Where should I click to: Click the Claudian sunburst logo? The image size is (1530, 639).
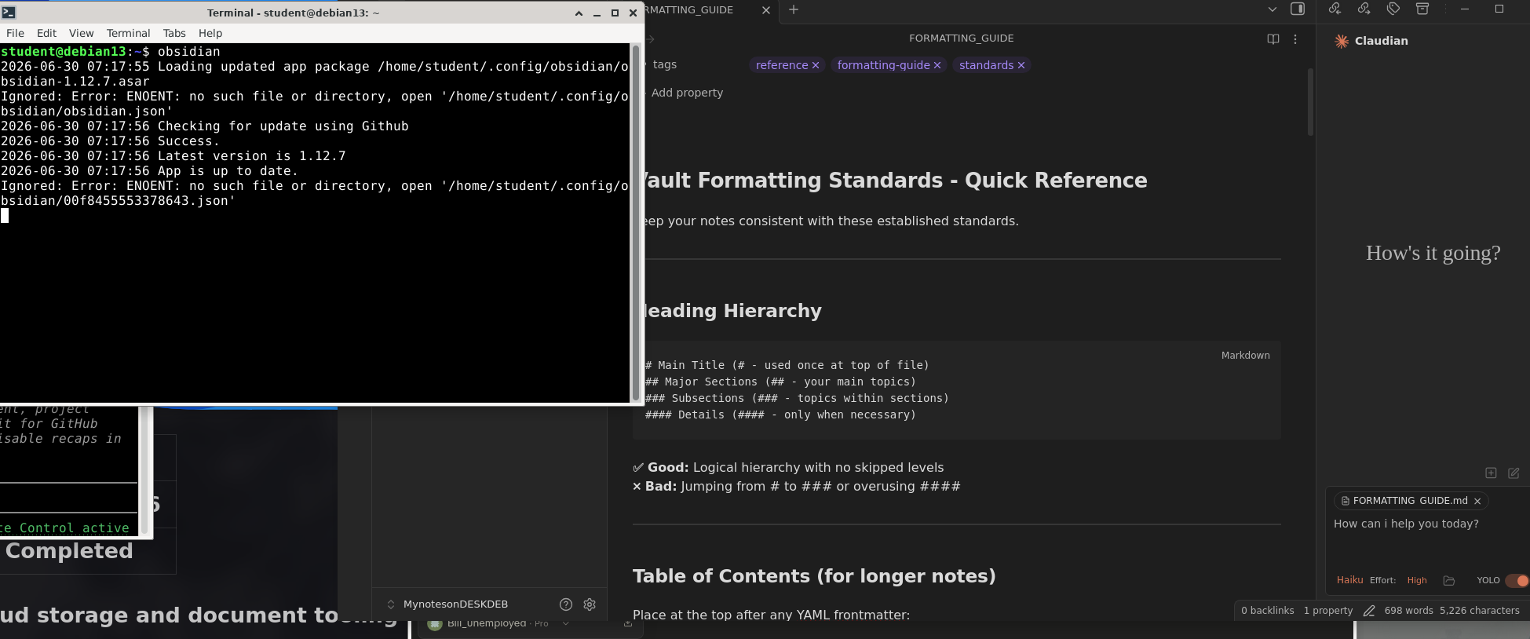point(1342,41)
